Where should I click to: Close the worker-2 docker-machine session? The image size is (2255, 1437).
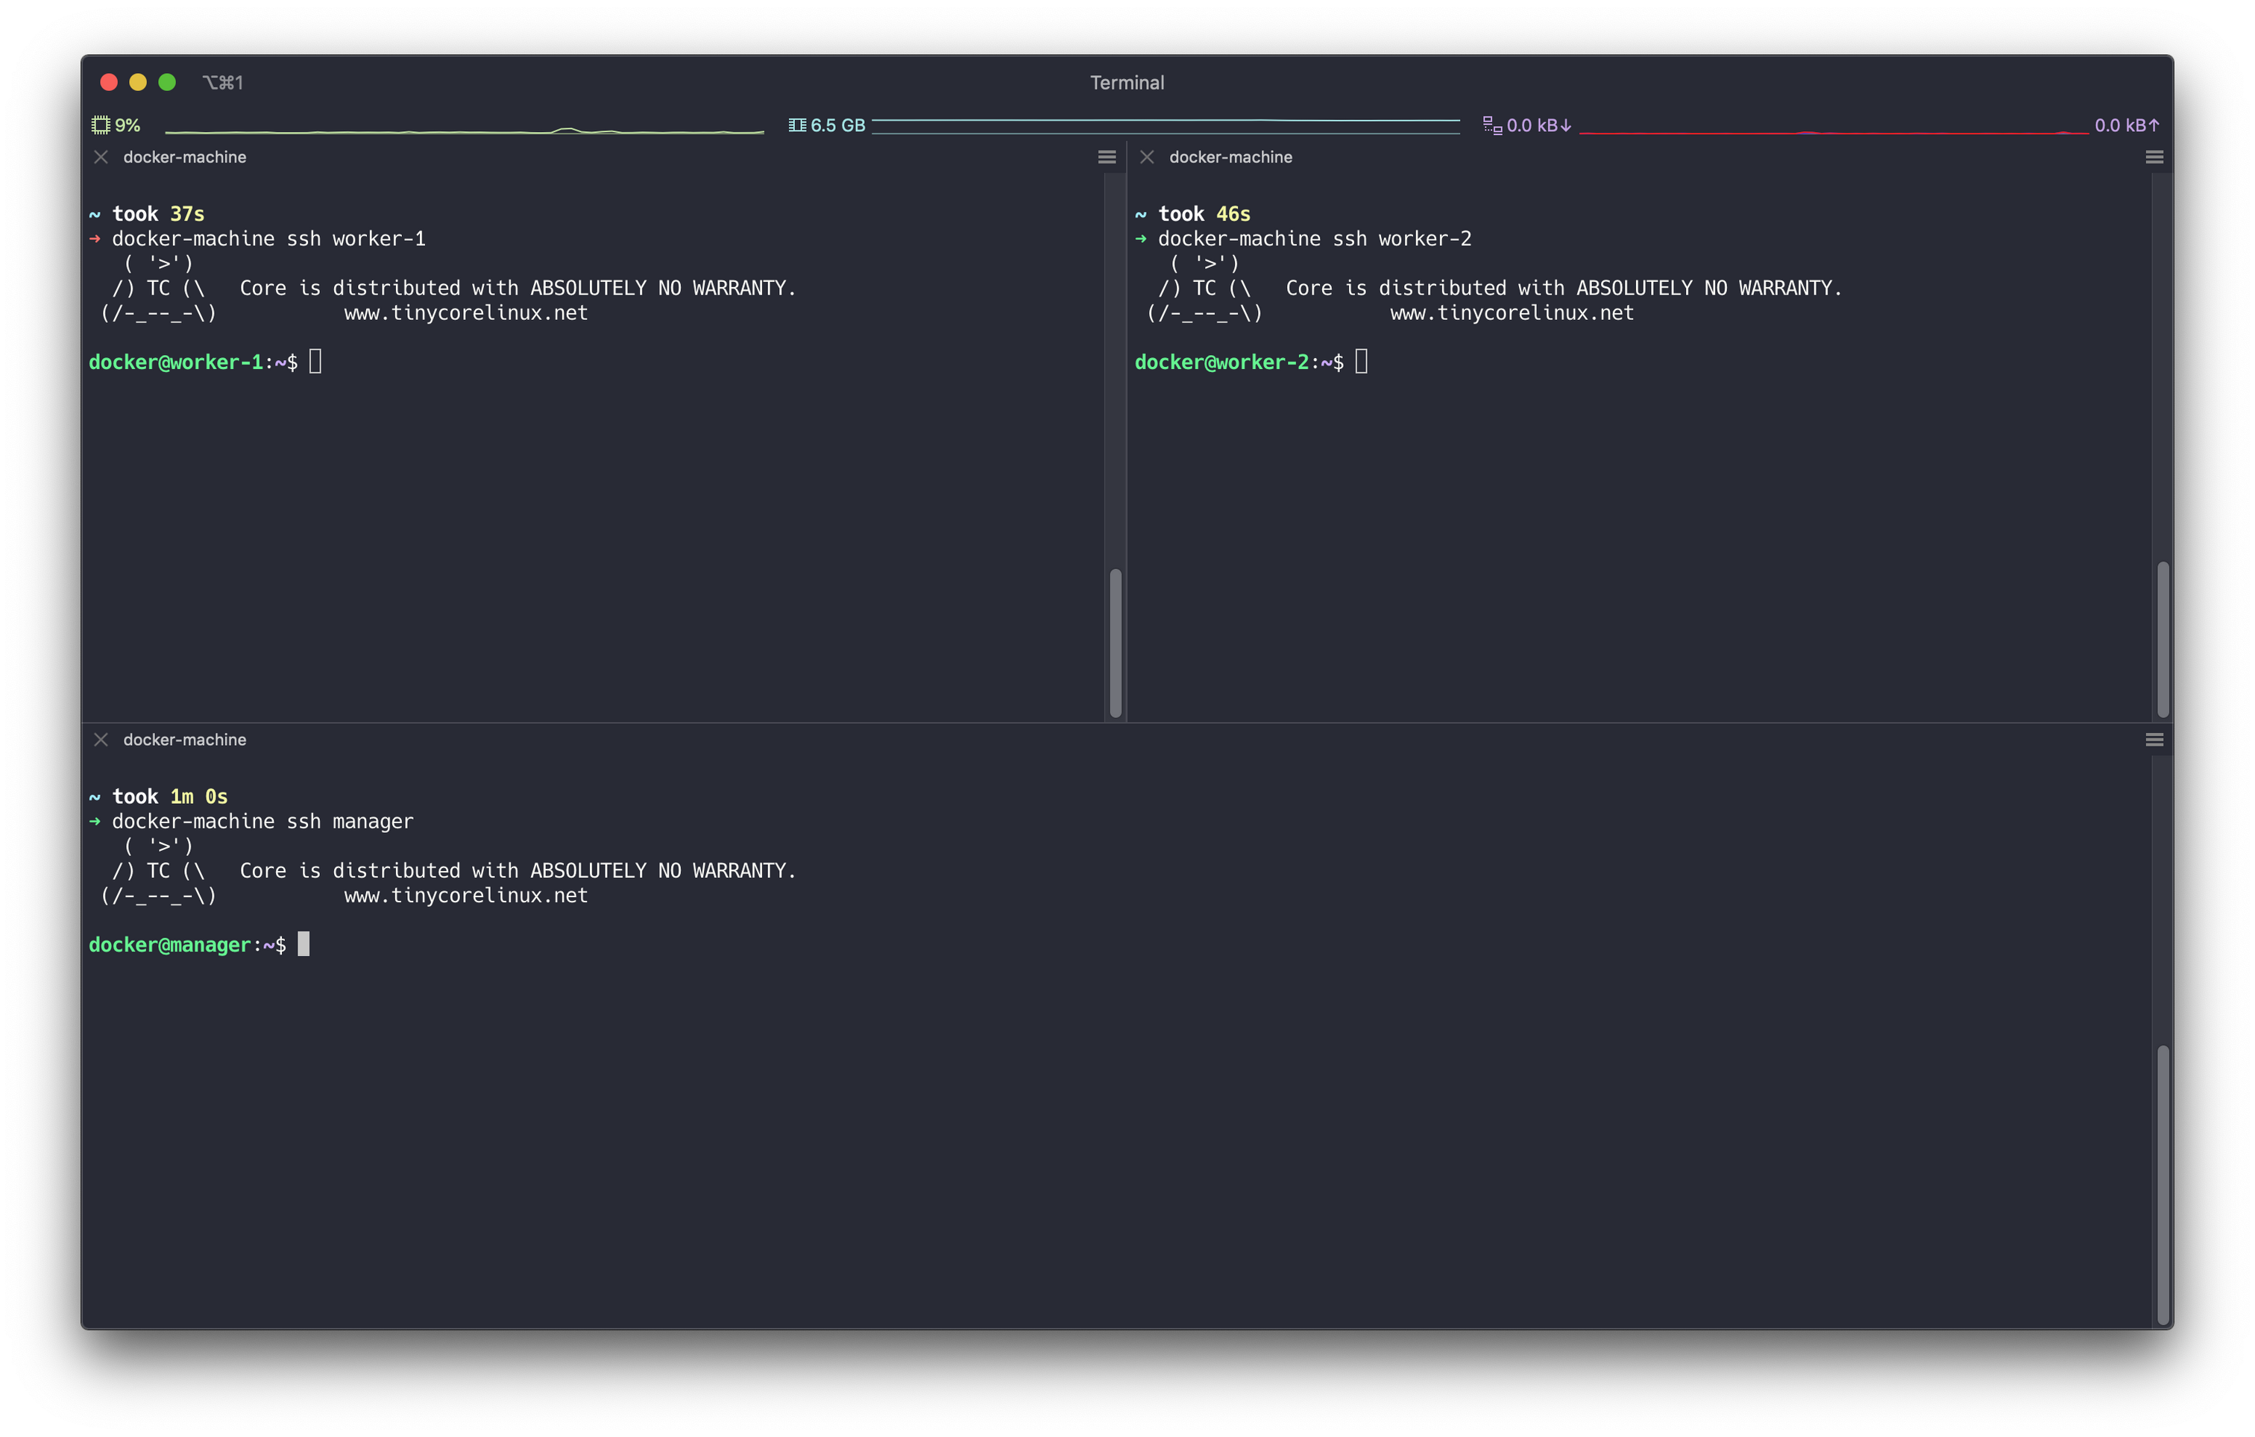[x=1146, y=157]
